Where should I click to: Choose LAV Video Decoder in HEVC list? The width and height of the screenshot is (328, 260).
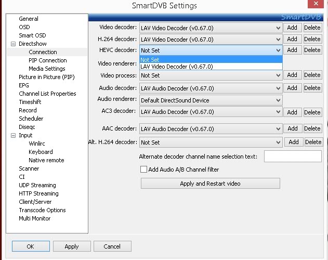click(x=211, y=67)
